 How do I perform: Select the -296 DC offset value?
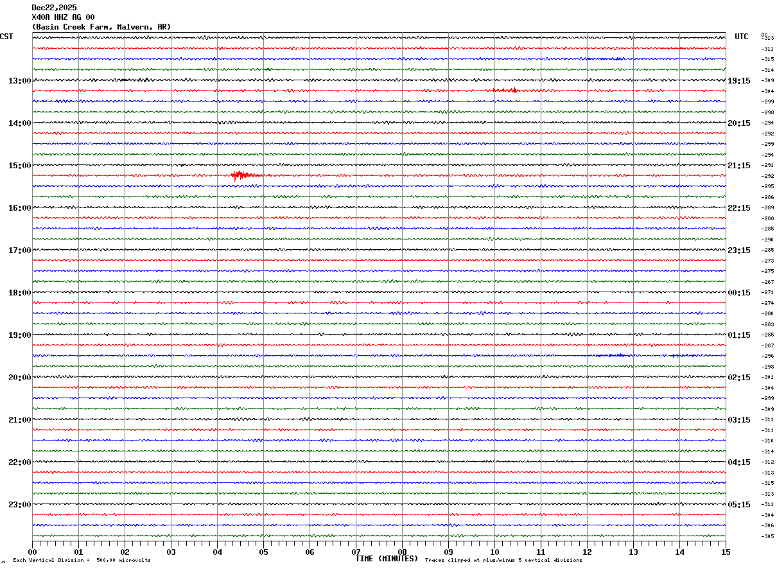[x=767, y=356]
